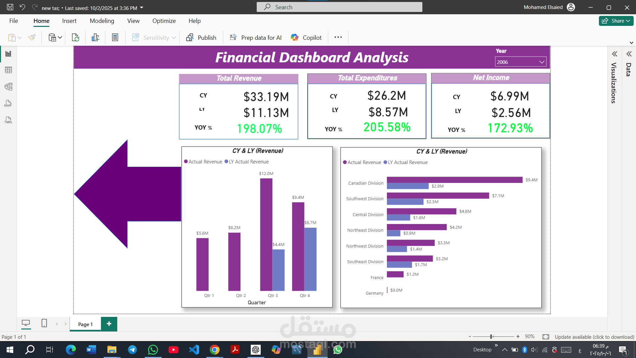
Task: Publish the report using the Publish button
Action: click(x=201, y=37)
